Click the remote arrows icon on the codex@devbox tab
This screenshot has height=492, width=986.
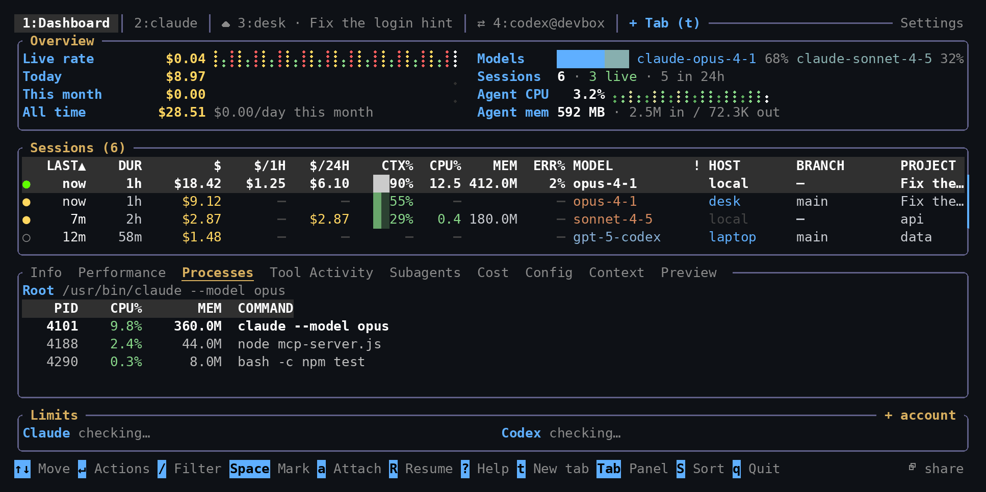(481, 23)
